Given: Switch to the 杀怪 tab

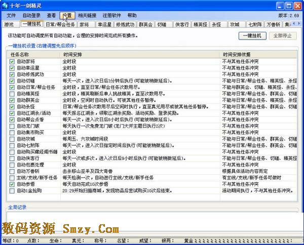Looking at the screenshot, I should click(218, 24).
